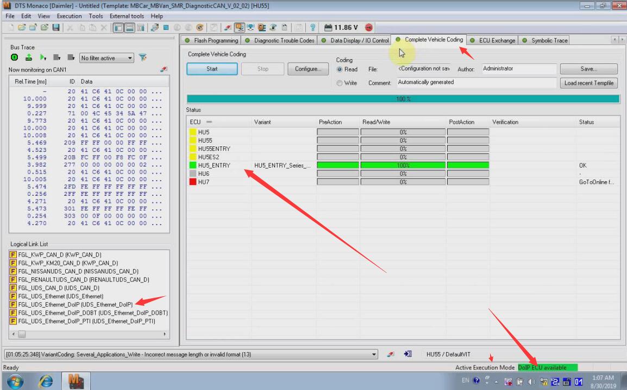This screenshot has height=390, width=627.
Task: Select the Read coding radio button
Action: 340,69
